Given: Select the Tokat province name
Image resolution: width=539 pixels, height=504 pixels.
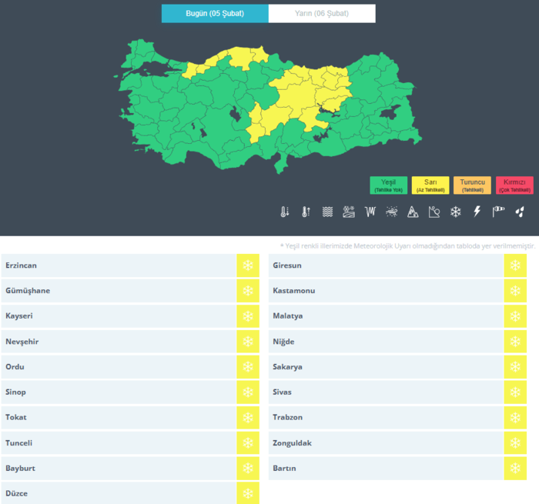Looking at the screenshot, I should 16,417.
